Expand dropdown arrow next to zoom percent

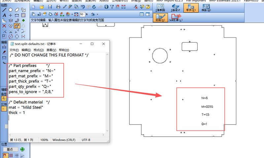pos(97,14)
